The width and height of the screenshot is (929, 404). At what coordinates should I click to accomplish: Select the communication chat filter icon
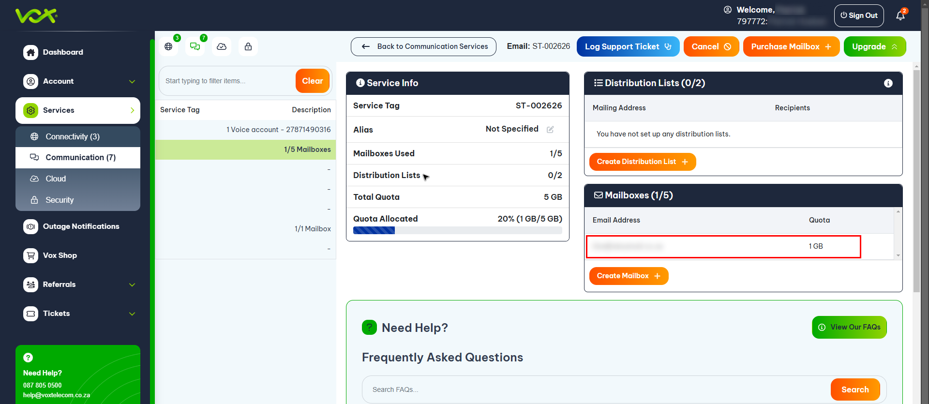pos(195,46)
